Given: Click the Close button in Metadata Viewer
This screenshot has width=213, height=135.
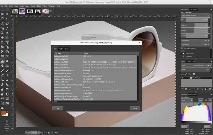Looking at the screenshot, I should coord(135,108).
